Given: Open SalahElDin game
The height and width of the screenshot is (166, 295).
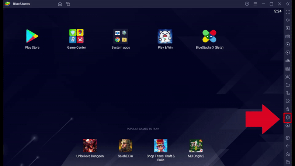Looking at the screenshot, I should pyautogui.click(x=125, y=146).
